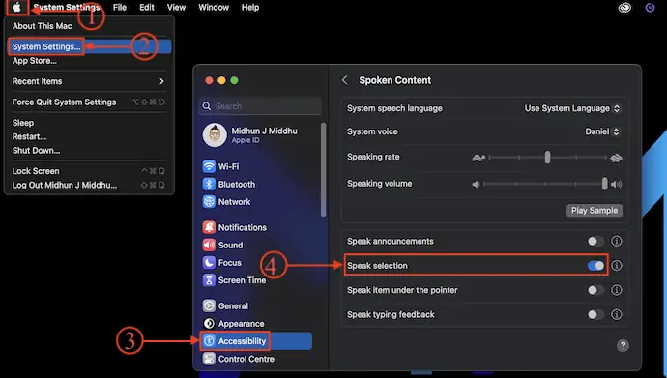Click the Speaking rate slider handle
The height and width of the screenshot is (378, 667).
click(x=547, y=158)
